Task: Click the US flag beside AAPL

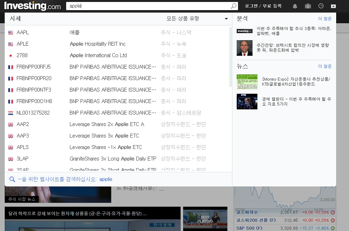Action: tap(11, 32)
